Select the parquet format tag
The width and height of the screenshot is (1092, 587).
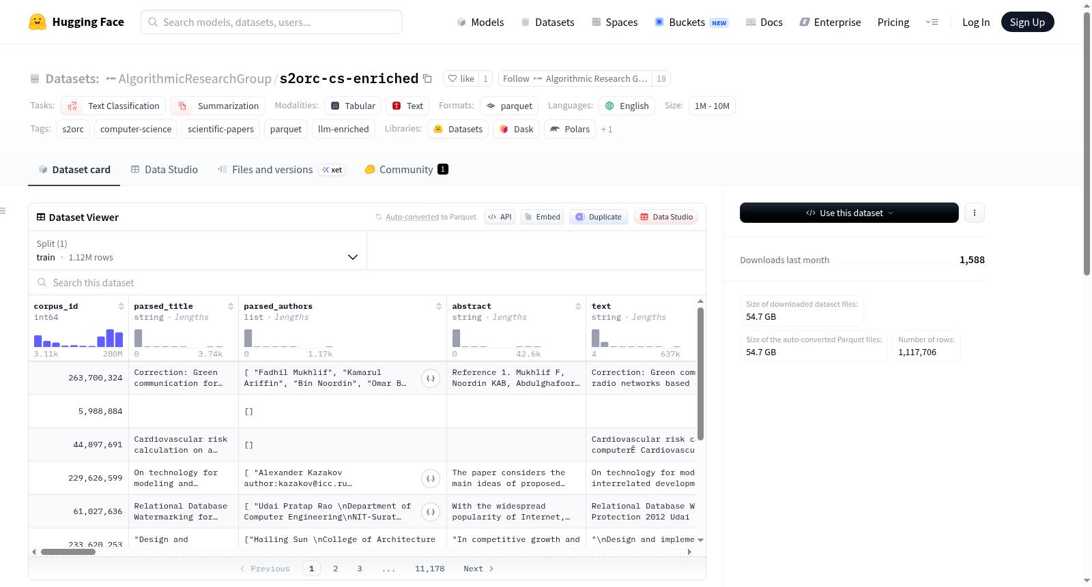point(509,106)
